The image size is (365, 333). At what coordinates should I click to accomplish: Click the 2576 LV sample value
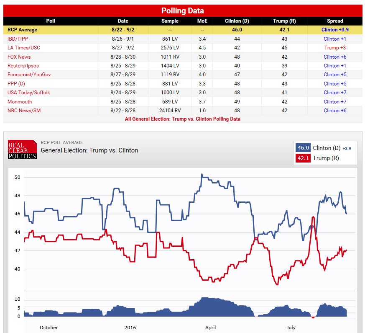tap(170, 48)
